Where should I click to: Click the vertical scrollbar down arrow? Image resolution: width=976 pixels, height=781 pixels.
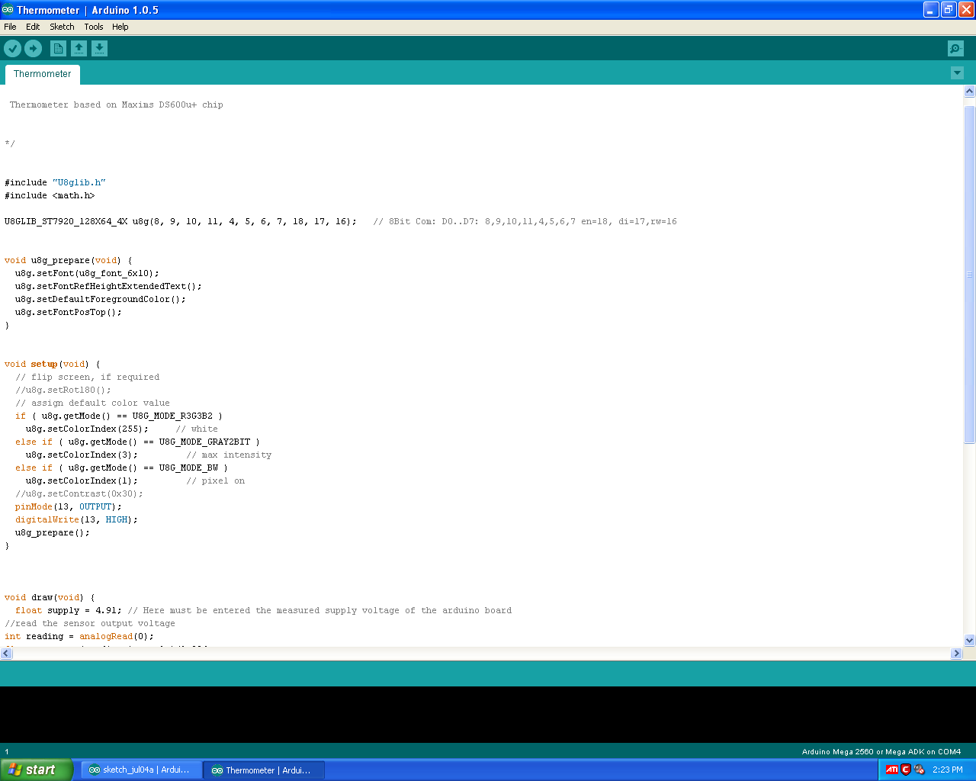970,641
